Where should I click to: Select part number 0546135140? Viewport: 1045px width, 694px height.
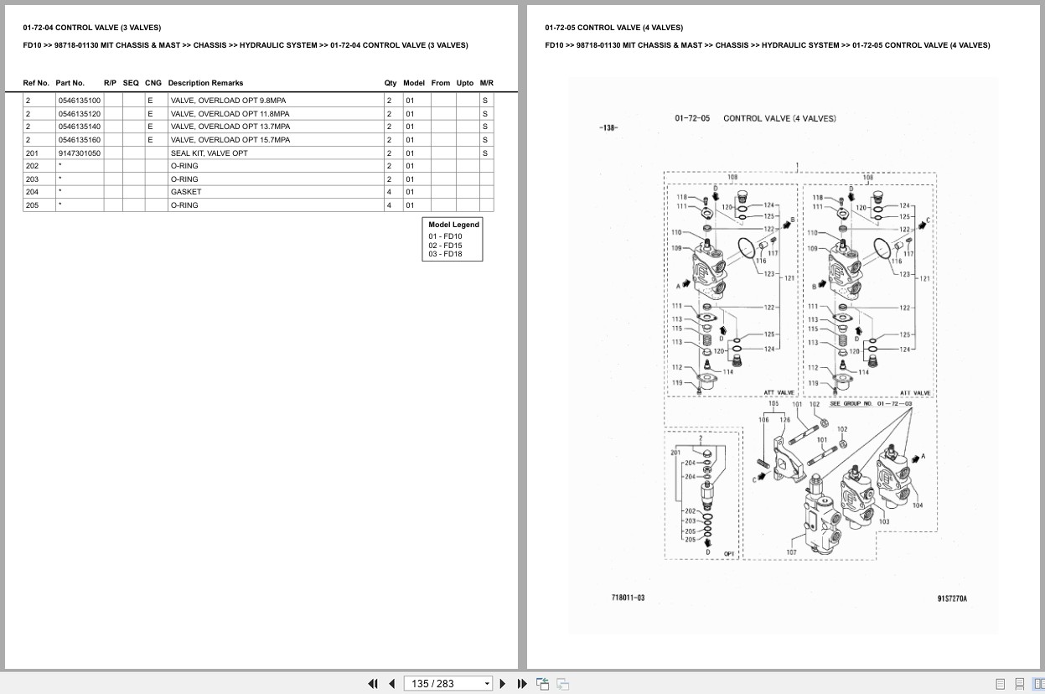coord(80,127)
